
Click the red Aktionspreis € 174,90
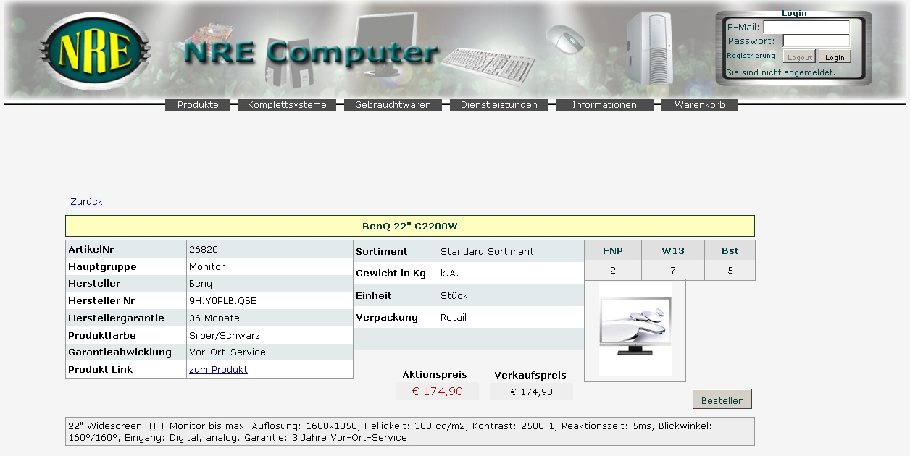coord(438,392)
